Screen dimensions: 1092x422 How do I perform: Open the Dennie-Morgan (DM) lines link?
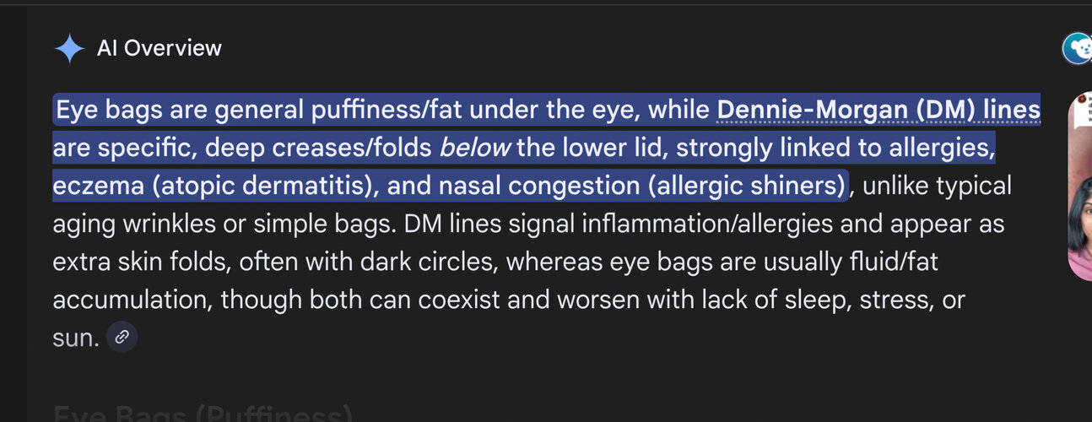pyautogui.click(x=878, y=110)
